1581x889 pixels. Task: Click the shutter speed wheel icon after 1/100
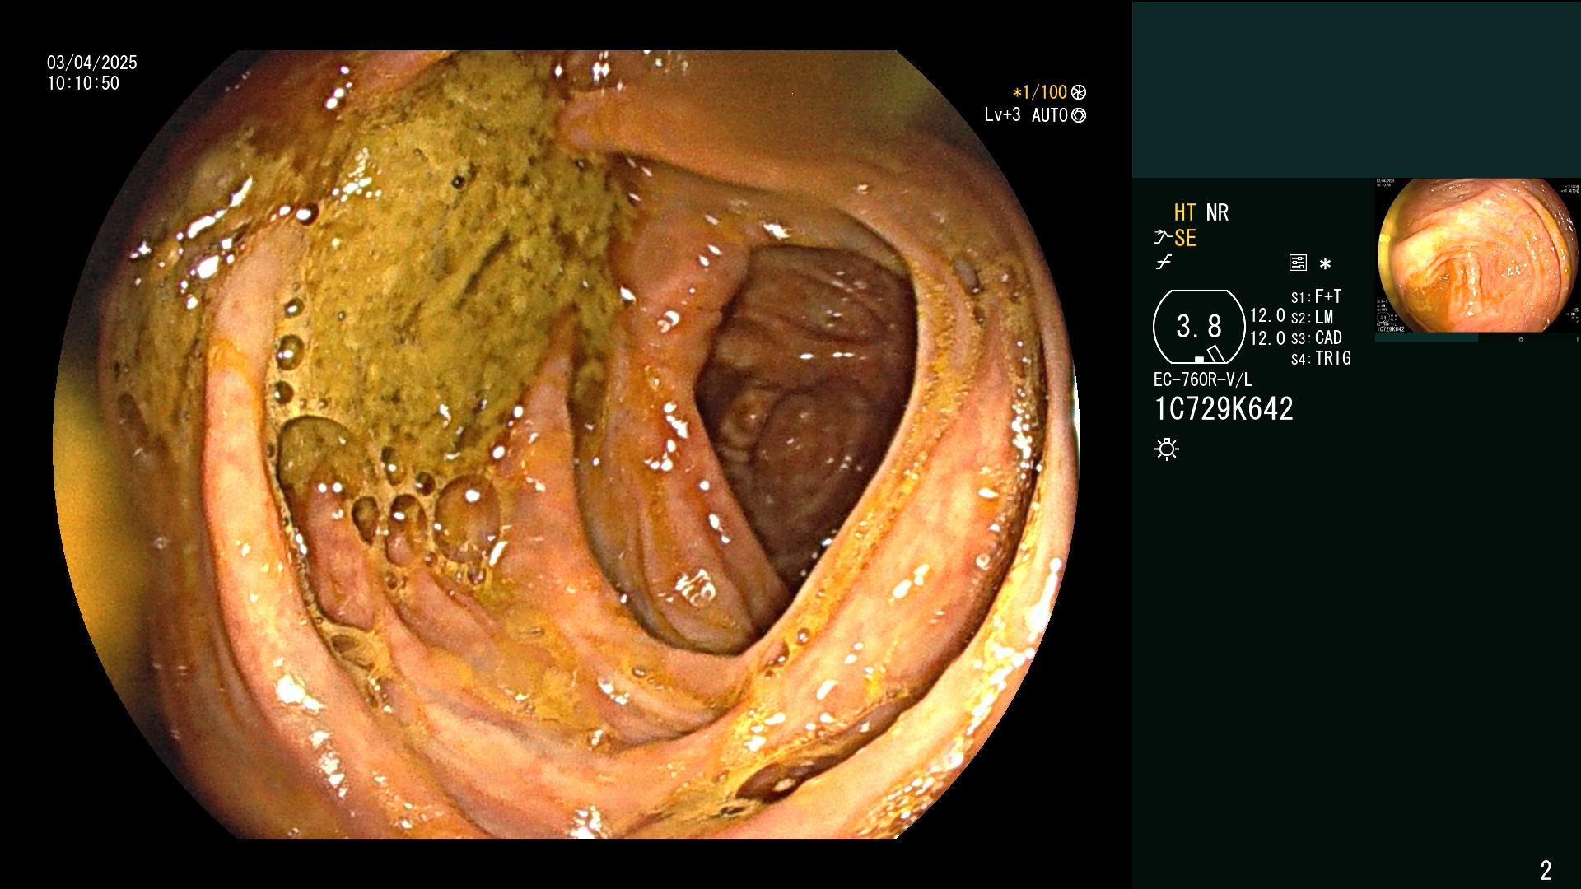pyautogui.click(x=1079, y=93)
